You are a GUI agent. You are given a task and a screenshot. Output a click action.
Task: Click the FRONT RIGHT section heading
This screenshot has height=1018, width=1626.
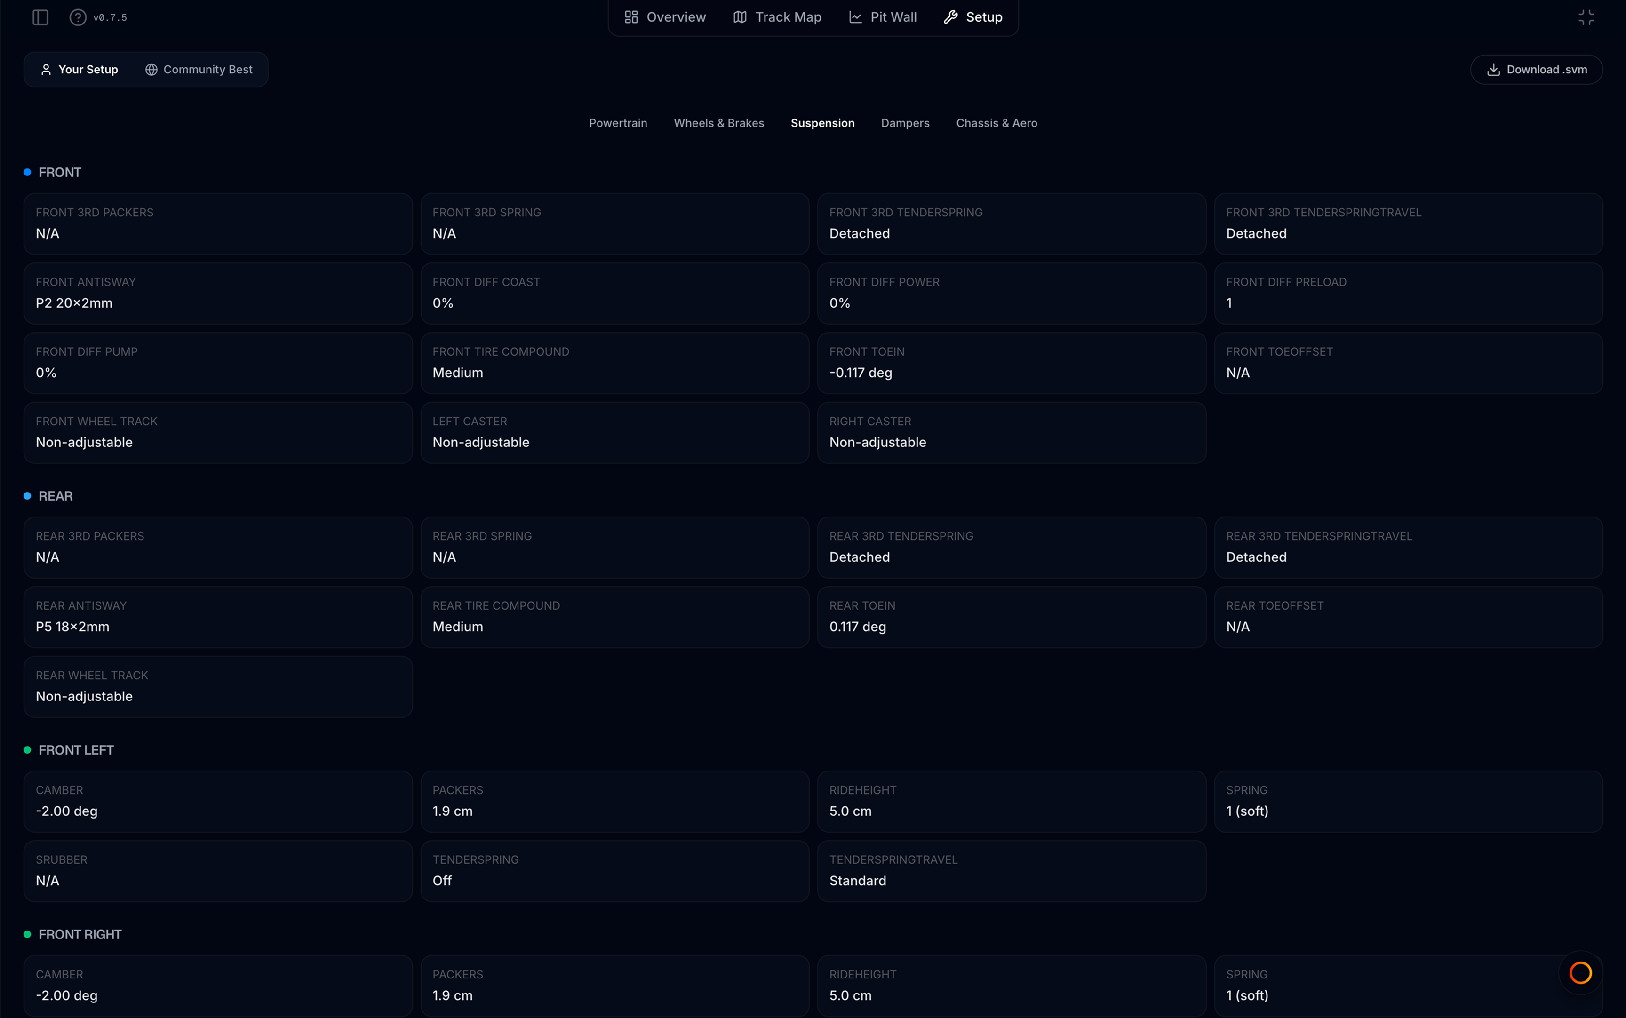(80, 935)
